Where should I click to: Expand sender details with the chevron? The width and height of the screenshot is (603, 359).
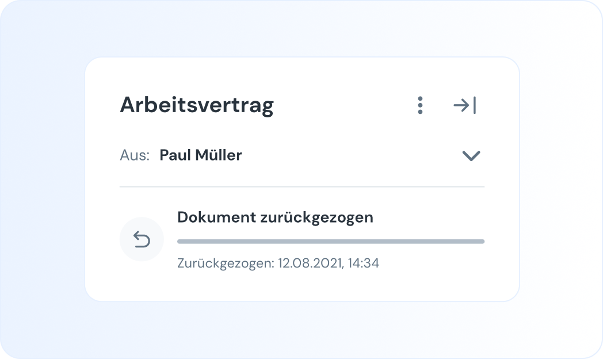pos(471,155)
